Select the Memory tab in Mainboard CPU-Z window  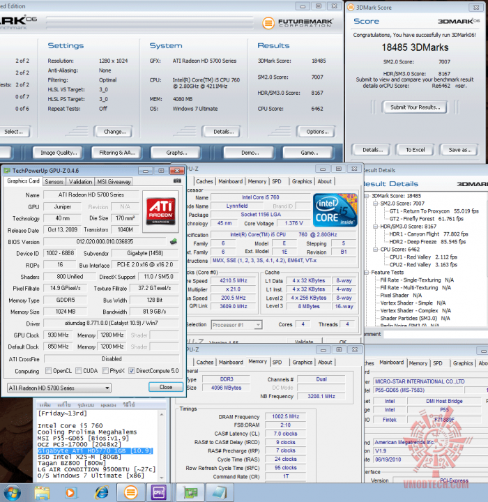(x=418, y=363)
